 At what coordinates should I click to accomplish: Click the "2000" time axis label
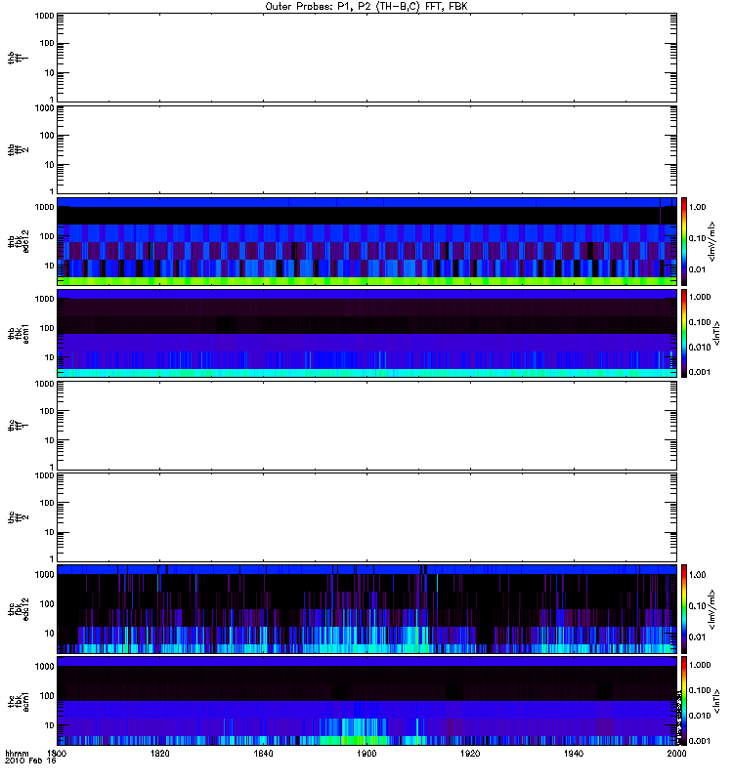point(676,754)
